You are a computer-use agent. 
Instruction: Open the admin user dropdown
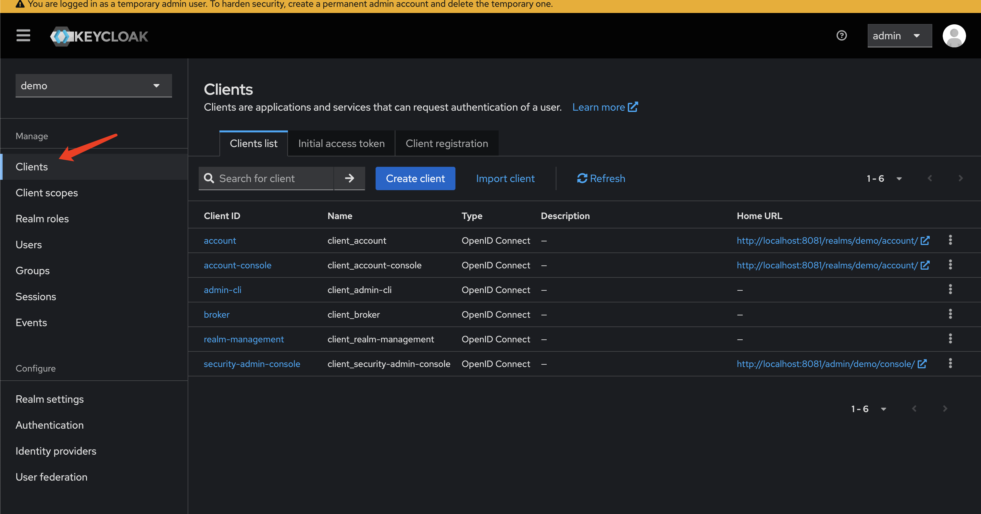(900, 36)
